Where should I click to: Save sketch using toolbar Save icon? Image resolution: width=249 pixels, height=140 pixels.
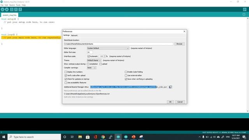(20, 9)
